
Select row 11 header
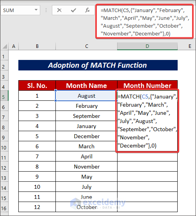coord(4,156)
